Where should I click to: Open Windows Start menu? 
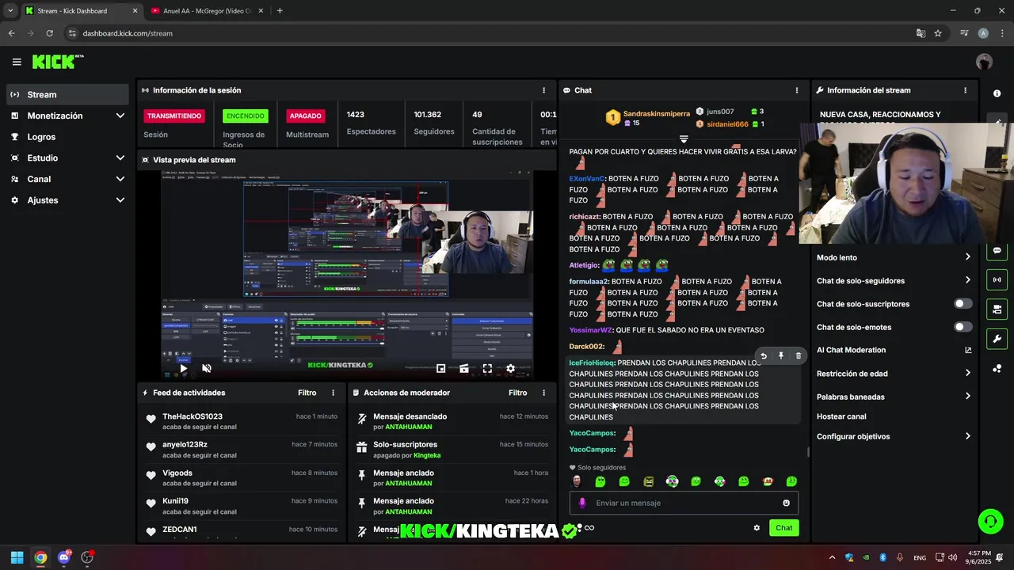coord(17,557)
